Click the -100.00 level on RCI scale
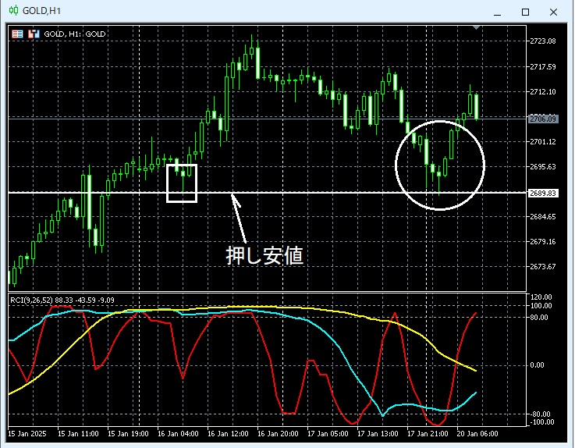Screen dimensions: 575x448 (x=541, y=422)
